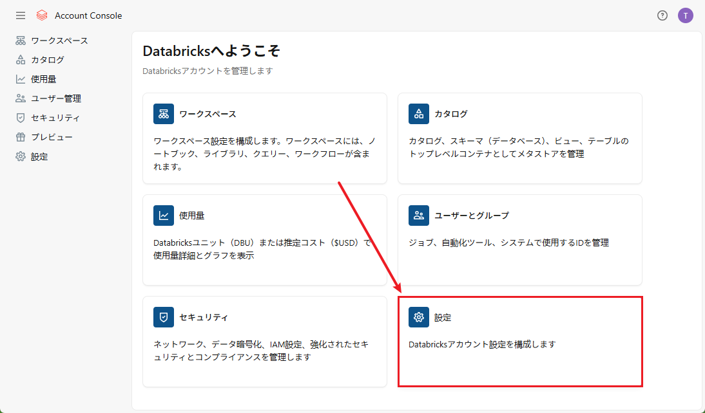
Task: Click the カタログ card's blue icon
Action: click(419, 114)
